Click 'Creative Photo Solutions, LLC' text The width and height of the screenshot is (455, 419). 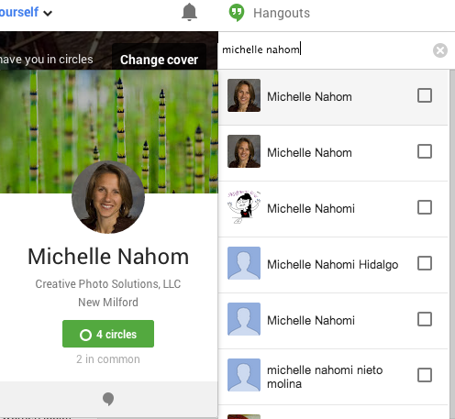[x=108, y=284]
